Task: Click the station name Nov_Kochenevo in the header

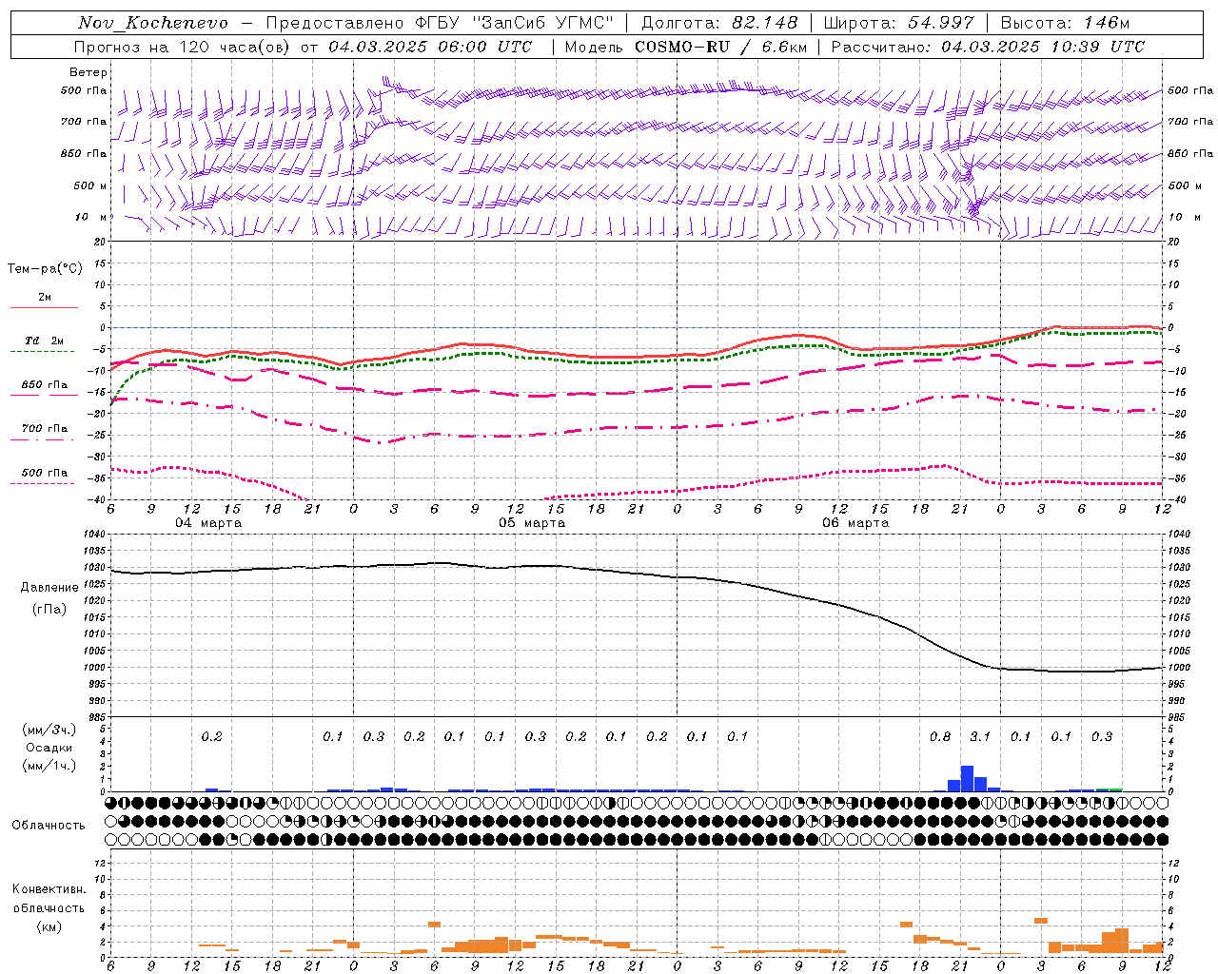Action: (153, 23)
